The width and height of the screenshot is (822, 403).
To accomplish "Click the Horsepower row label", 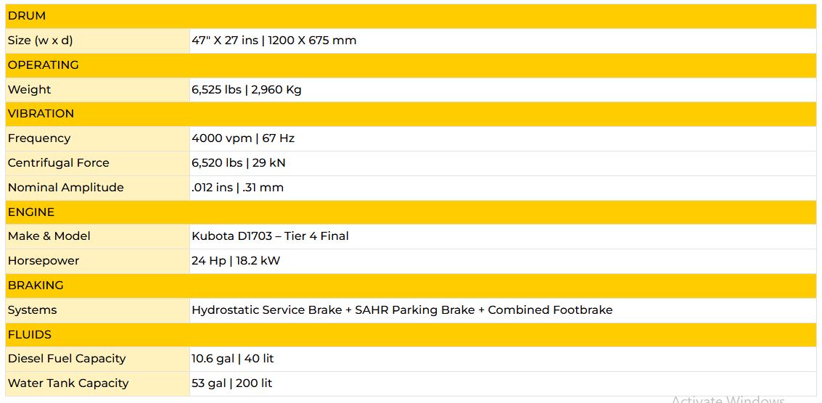I will [x=44, y=261].
